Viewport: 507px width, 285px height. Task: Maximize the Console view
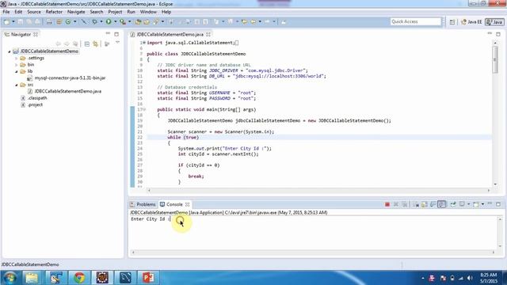point(498,204)
